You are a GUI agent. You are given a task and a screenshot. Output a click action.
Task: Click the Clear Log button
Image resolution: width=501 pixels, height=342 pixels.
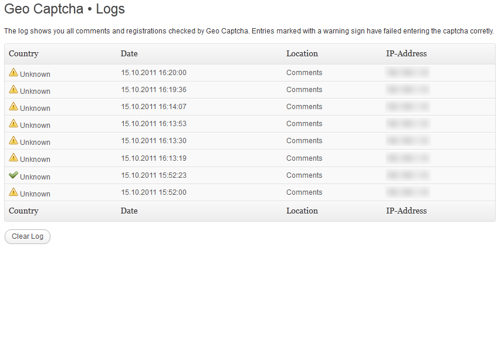click(x=28, y=236)
